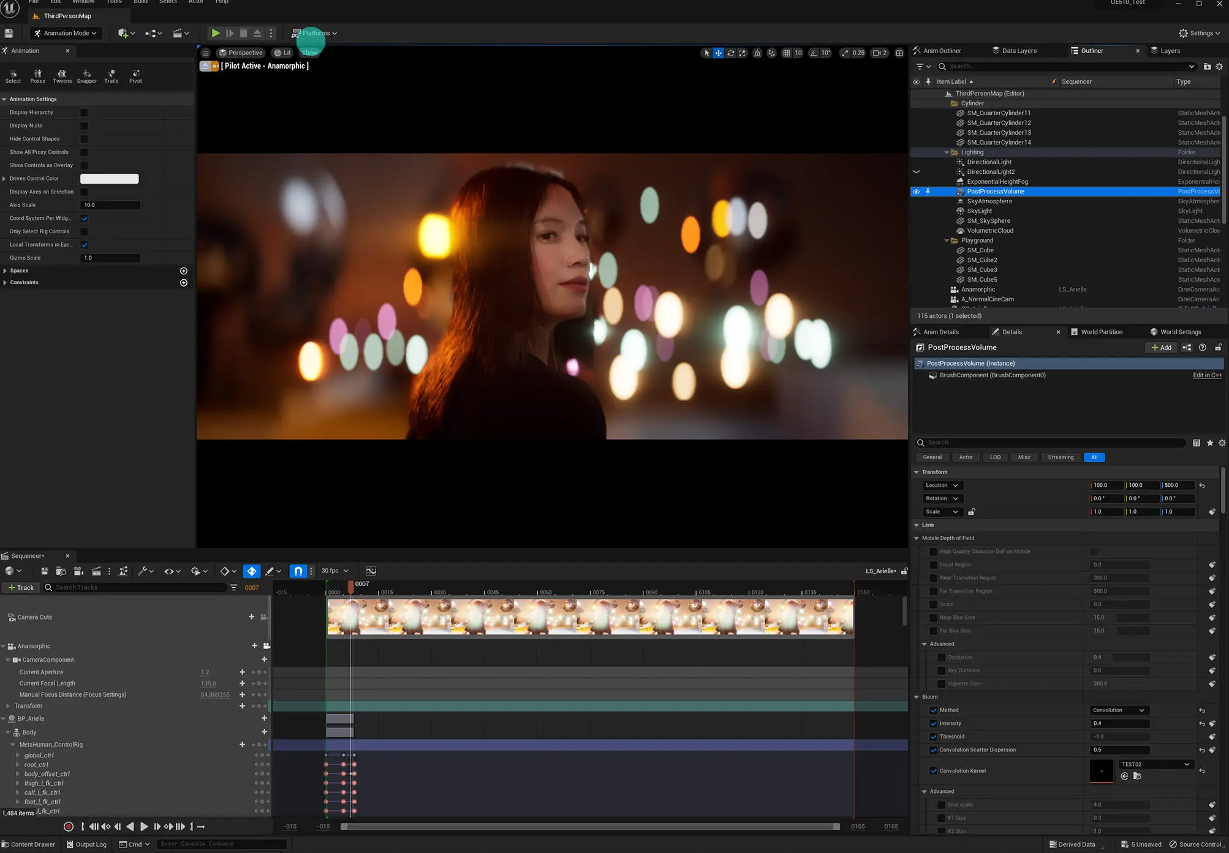Expand the Spaces section
Screen dimensions: 1229x853
(x=5, y=271)
